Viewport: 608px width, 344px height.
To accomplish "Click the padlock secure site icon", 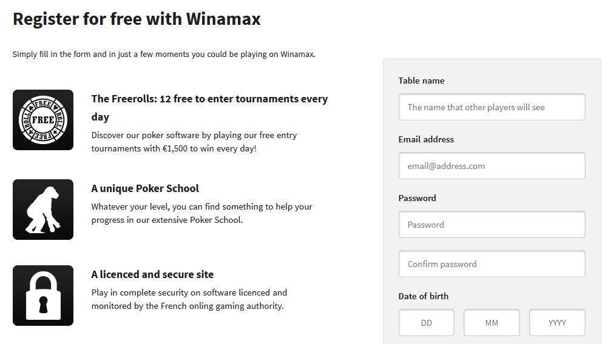I will pyautogui.click(x=43, y=296).
